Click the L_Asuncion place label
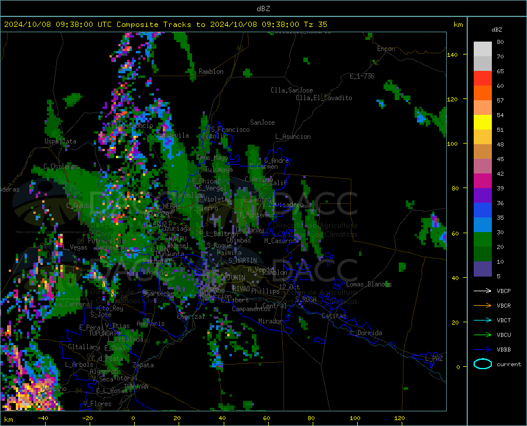527x426 pixels. point(293,137)
